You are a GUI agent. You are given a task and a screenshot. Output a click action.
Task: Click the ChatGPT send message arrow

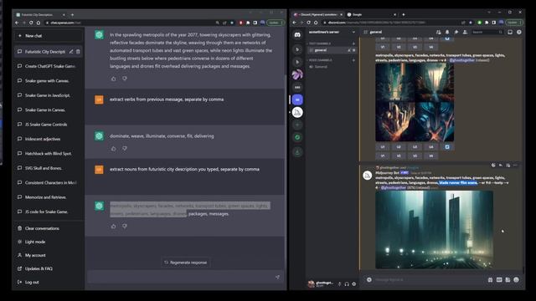coord(277,277)
